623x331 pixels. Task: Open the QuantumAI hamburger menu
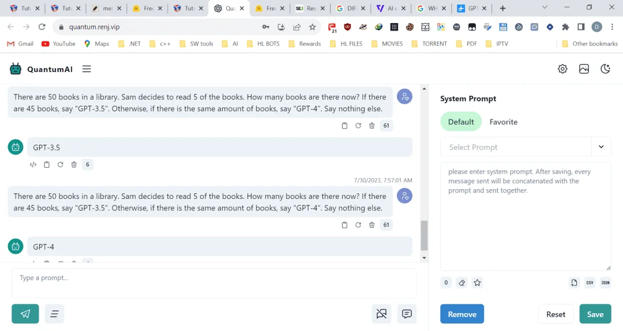tap(87, 69)
